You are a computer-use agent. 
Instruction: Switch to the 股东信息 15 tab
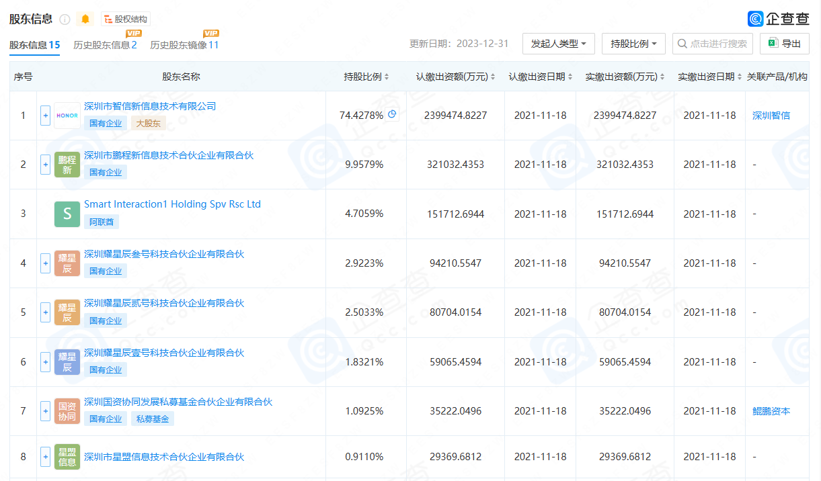coord(35,45)
